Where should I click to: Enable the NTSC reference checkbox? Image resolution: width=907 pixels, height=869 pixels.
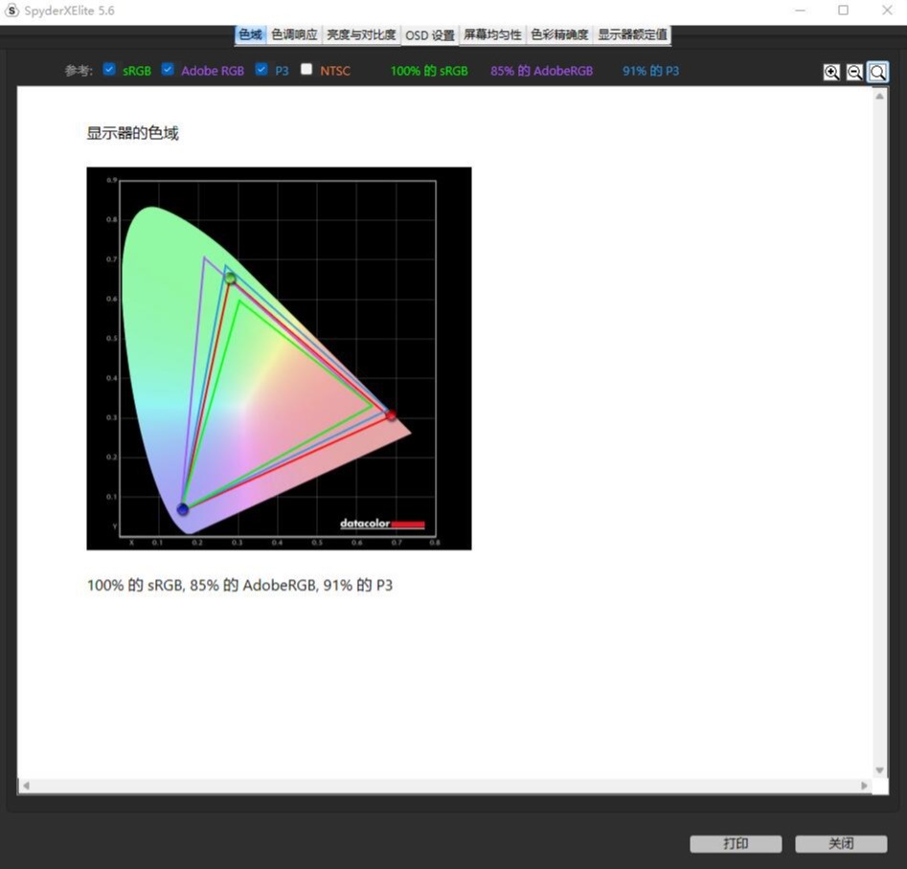click(306, 70)
